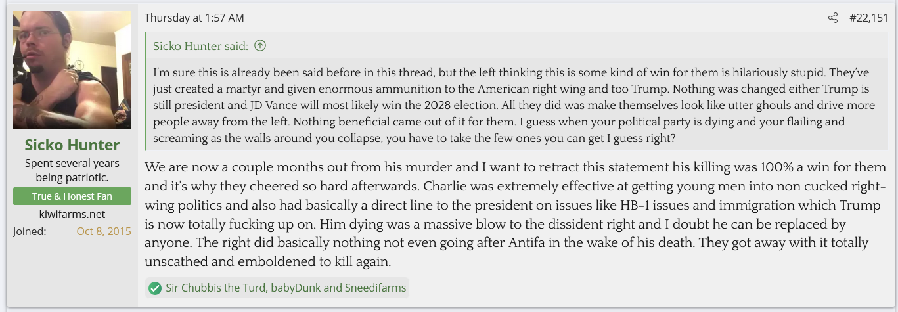Open post number #22,151 permalink
Image resolution: width=898 pixels, height=312 pixels.
pos(868,18)
